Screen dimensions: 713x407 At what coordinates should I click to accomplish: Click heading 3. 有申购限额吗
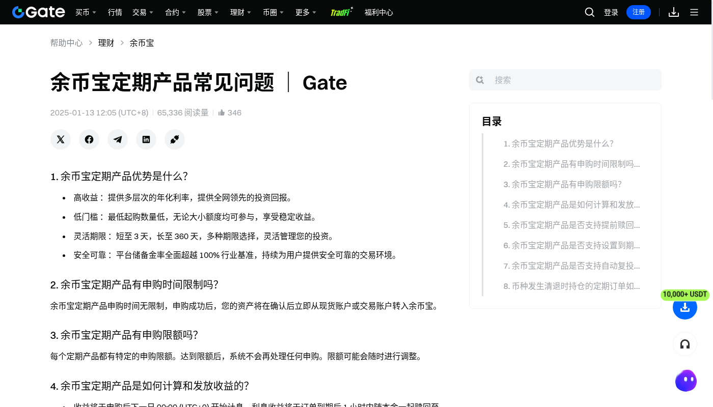tap(124, 335)
